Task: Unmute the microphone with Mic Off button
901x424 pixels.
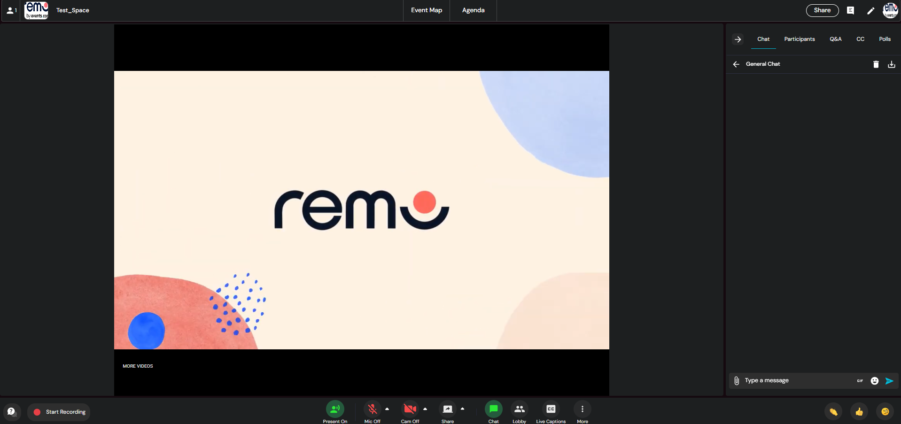Action: tap(372, 409)
